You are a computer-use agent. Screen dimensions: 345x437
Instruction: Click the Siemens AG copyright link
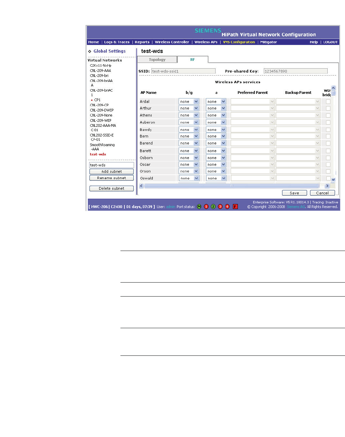tap(296, 207)
